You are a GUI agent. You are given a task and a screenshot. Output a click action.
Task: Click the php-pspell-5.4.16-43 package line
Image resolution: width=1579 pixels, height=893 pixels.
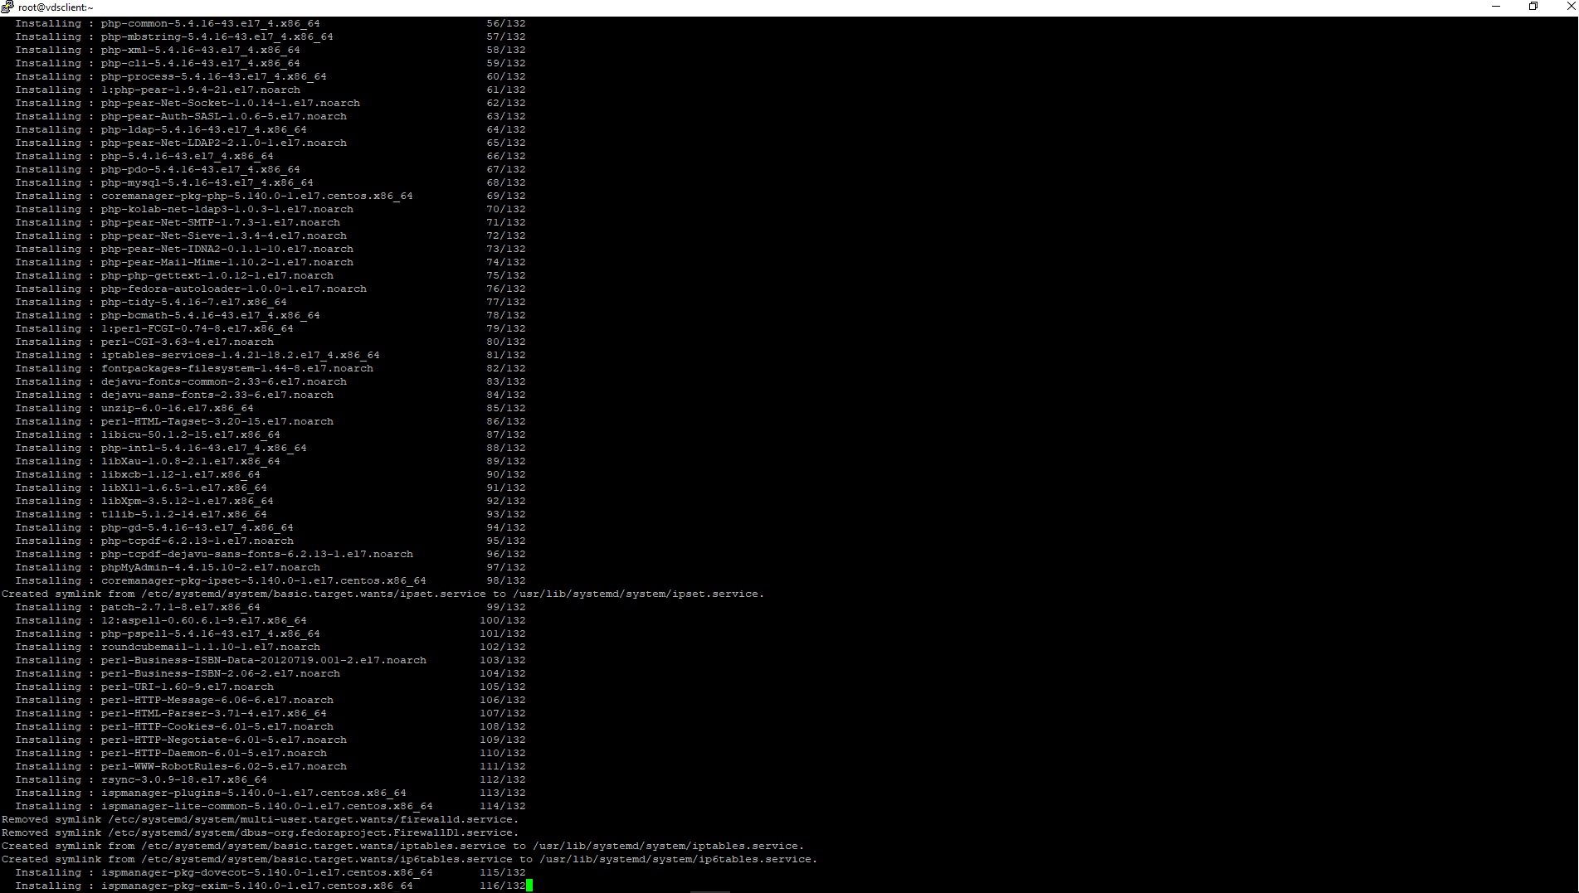point(270,633)
